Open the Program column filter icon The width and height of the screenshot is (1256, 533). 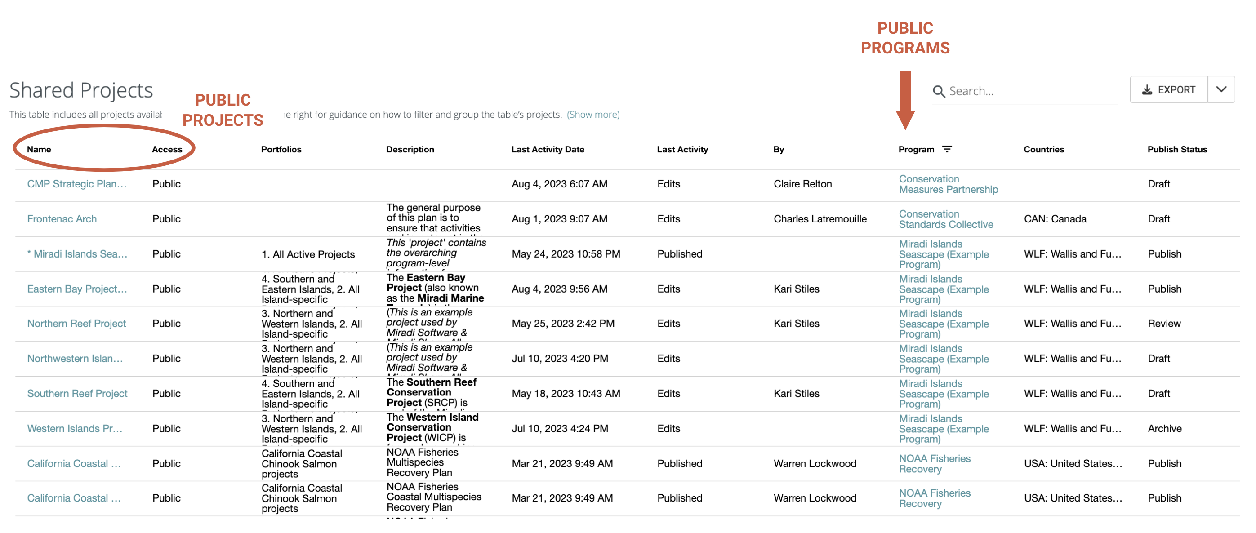[x=946, y=149]
